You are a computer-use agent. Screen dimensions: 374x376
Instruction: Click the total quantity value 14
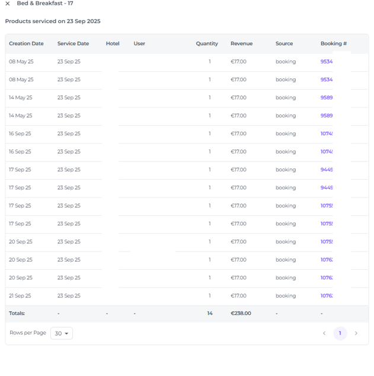pos(210,314)
